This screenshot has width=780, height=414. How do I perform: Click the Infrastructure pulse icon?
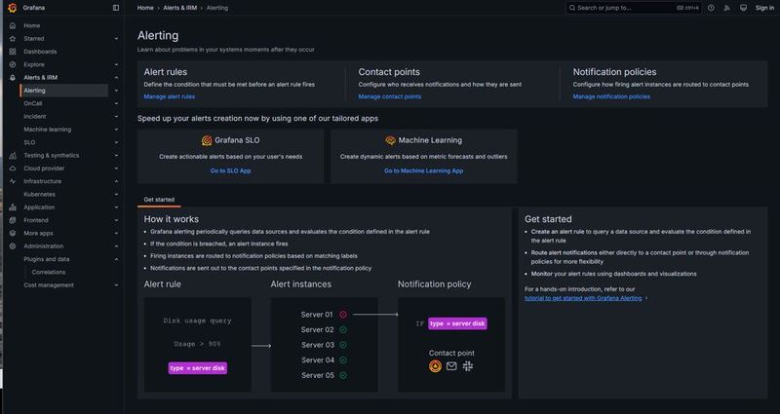tap(13, 181)
